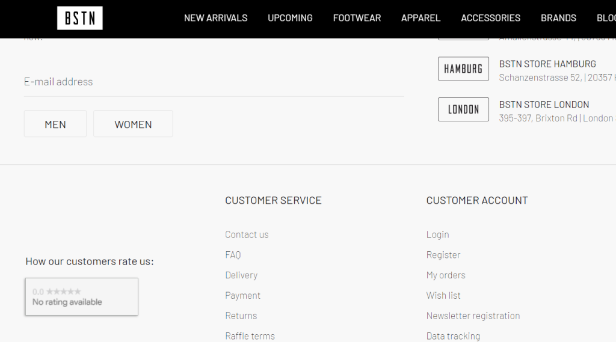Open the Contact us link

(247, 234)
